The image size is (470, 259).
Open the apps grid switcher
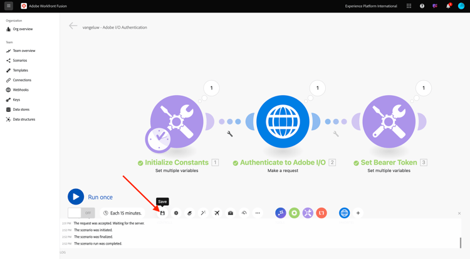(409, 6)
